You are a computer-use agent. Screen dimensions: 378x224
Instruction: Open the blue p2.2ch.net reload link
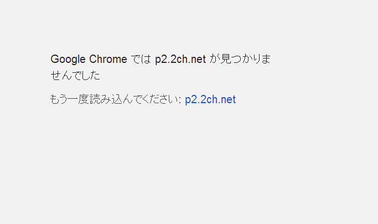coord(210,99)
